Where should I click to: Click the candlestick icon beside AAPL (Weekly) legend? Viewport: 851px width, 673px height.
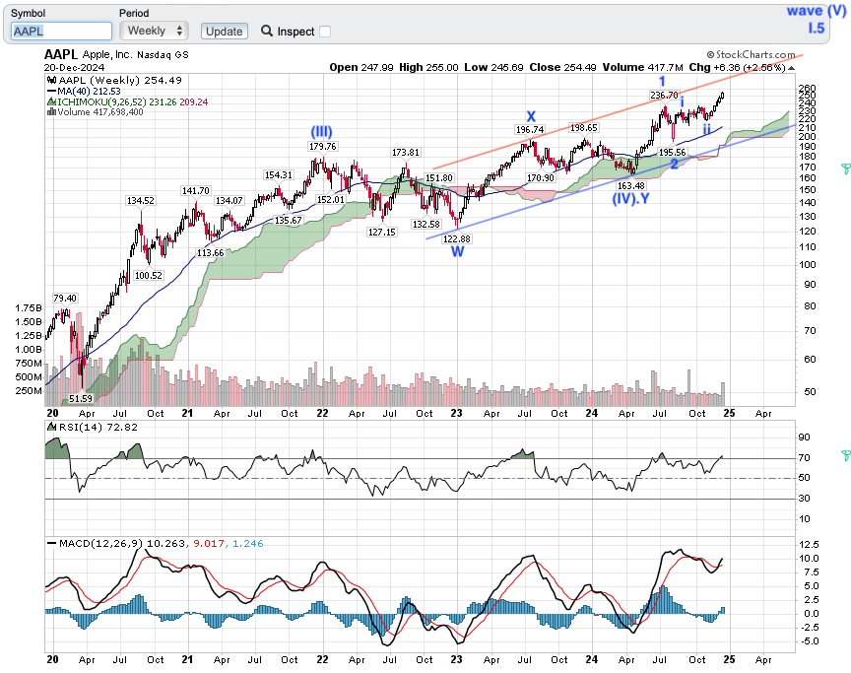(52, 81)
